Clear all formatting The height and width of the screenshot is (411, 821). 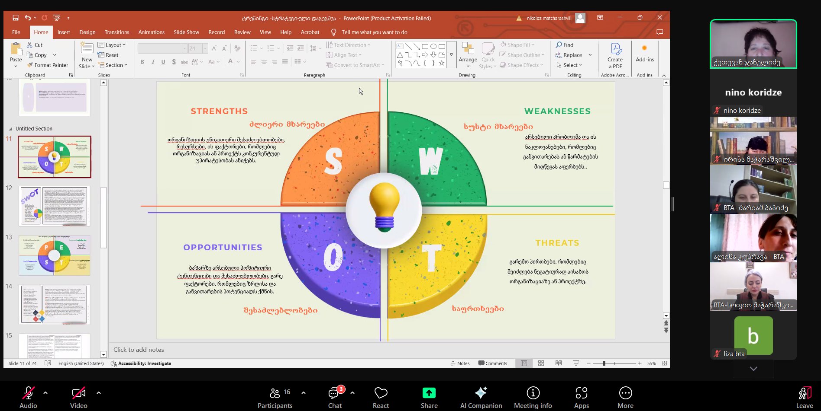tap(237, 48)
